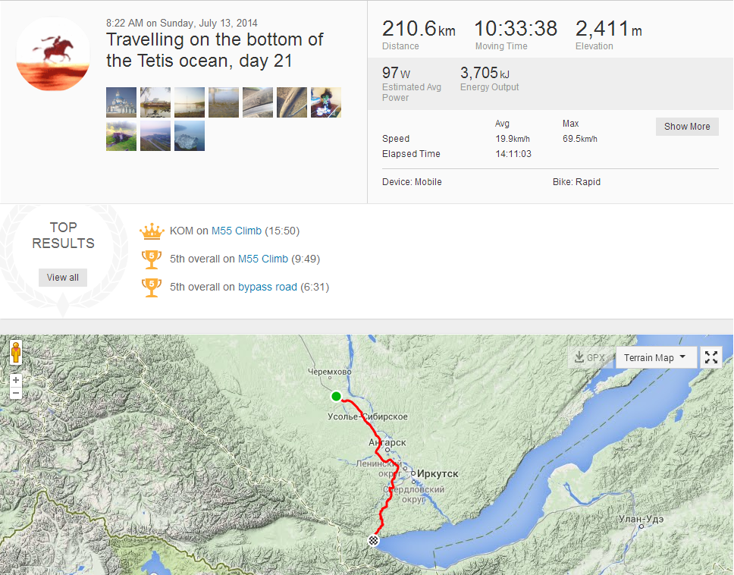Open the iceberg photo thumbnail
The height and width of the screenshot is (575, 734).
[190, 137]
